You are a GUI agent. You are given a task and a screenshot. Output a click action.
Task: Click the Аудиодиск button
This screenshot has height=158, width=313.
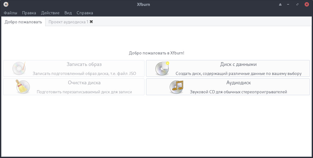coord(228,87)
